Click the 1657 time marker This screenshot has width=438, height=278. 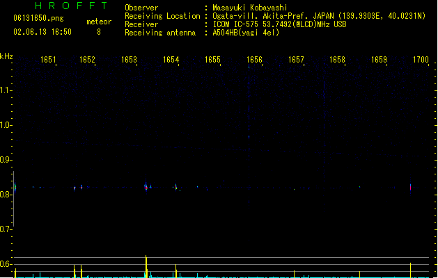[296, 60]
